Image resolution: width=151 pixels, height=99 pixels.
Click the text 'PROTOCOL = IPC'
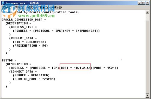[48, 31]
